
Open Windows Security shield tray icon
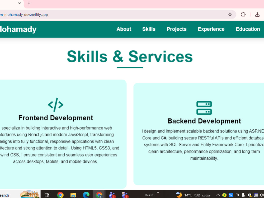250,195
